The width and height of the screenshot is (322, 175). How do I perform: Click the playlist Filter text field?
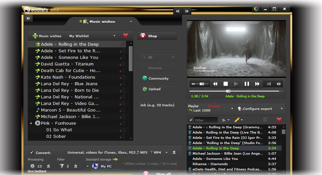point(206,120)
